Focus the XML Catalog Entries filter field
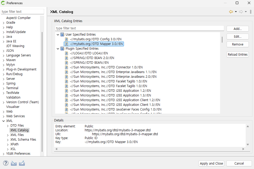This screenshot has width=254, height=169. click(140, 28)
